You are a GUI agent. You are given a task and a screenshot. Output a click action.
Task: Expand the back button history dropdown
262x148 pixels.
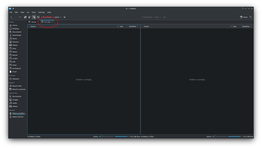point(13,18)
